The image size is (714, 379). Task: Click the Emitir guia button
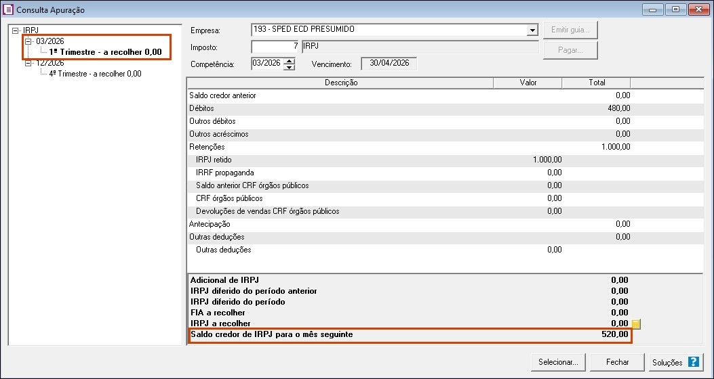(x=570, y=30)
